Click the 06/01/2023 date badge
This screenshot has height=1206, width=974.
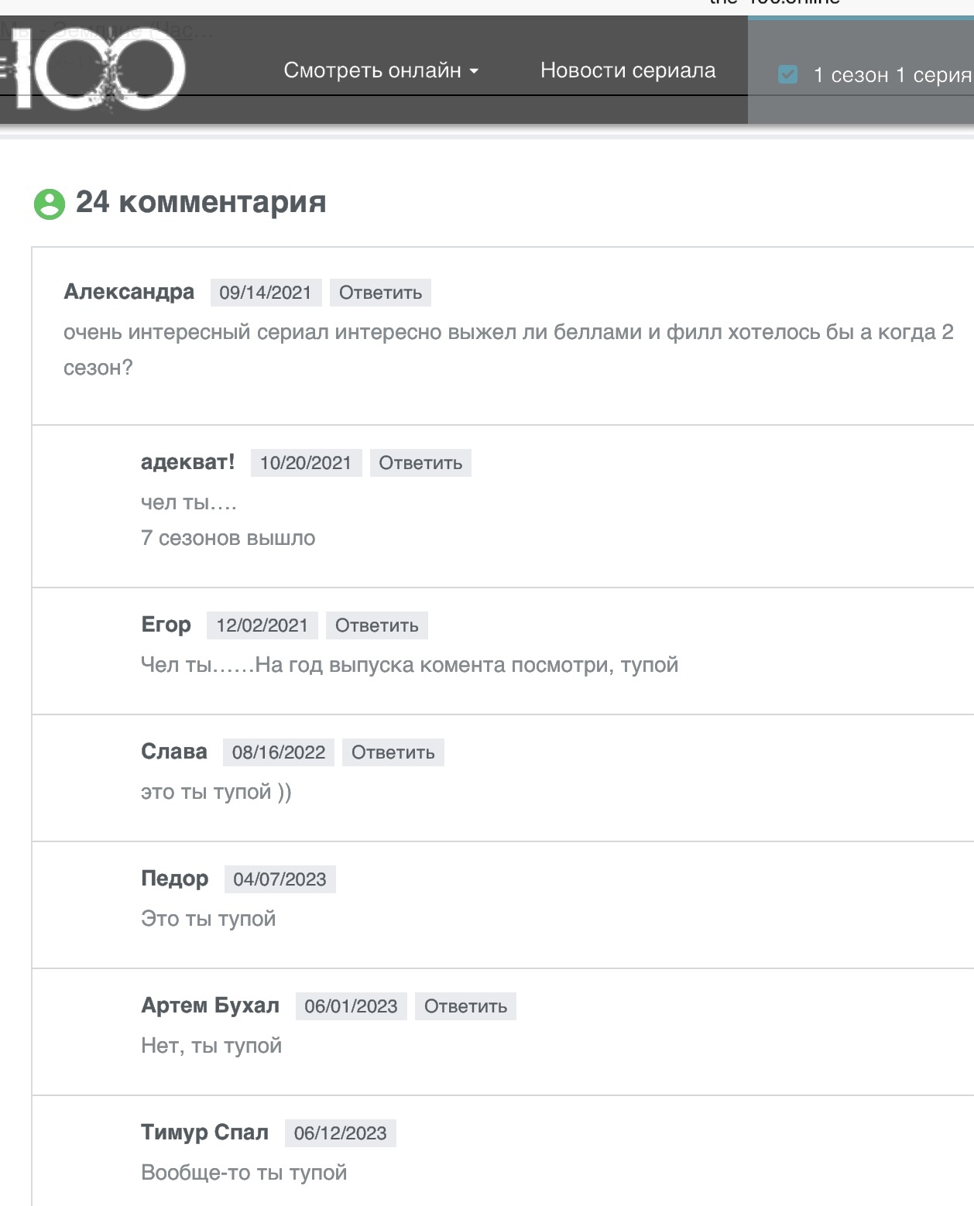(352, 1006)
